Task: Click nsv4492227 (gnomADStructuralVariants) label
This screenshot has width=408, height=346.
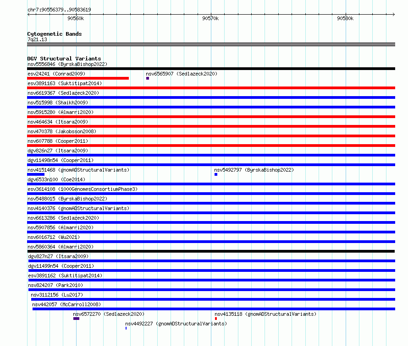Action: 176,324
